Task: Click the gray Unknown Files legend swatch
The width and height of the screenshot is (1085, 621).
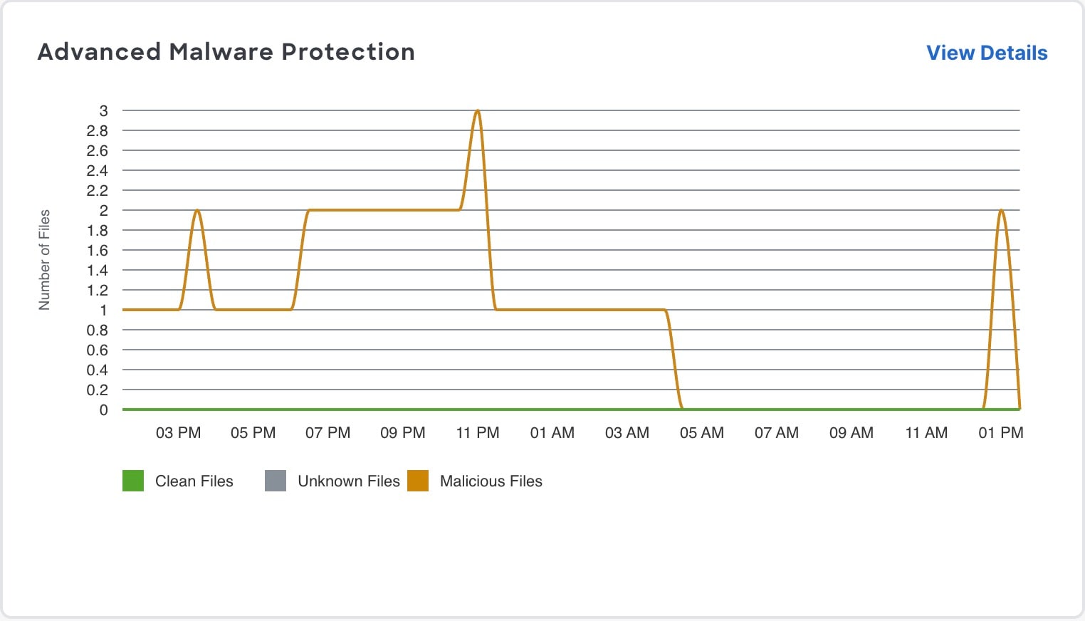Action: click(x=276, y=481)
